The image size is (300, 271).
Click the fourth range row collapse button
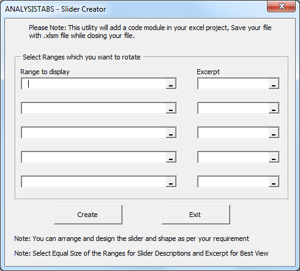(x=171, y=157)
